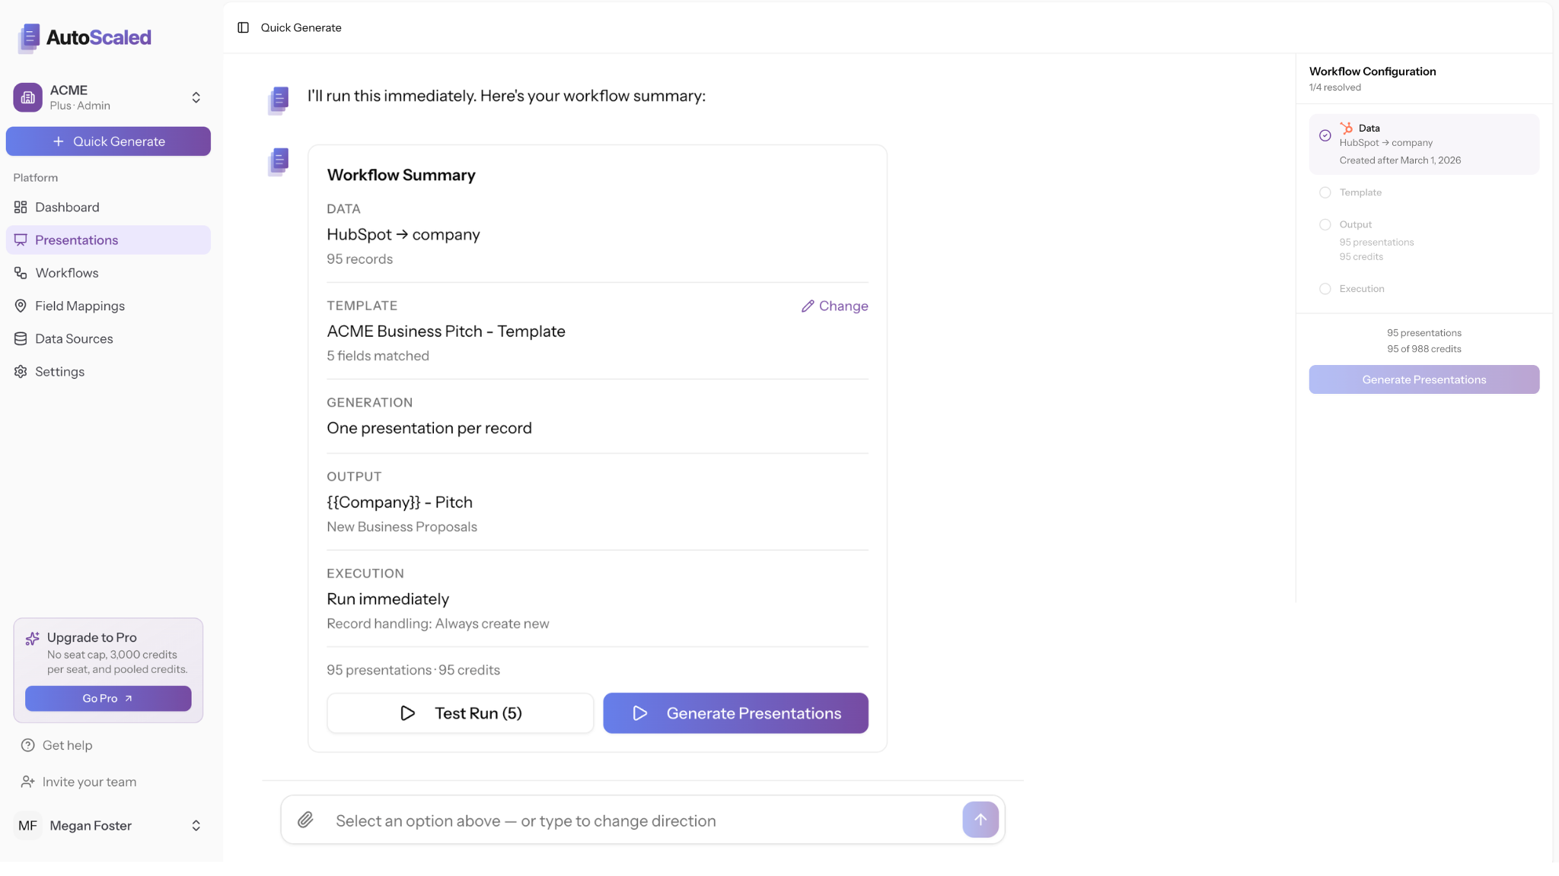Open the ACME workspace switcher chevrons

pos(196,97)
